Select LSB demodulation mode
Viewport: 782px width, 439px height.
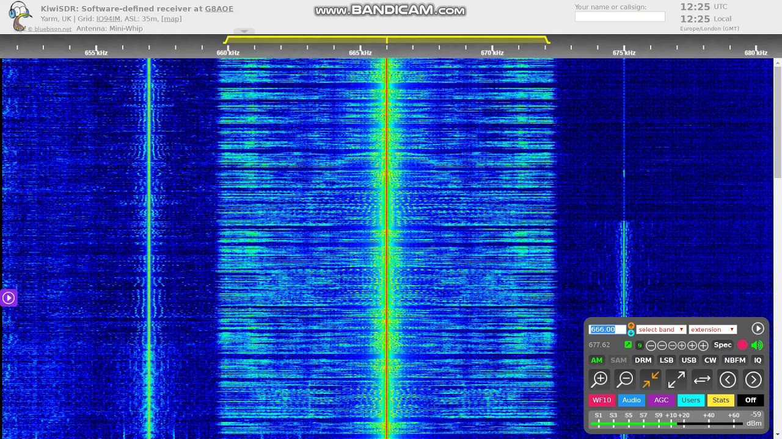coord(667,360)
